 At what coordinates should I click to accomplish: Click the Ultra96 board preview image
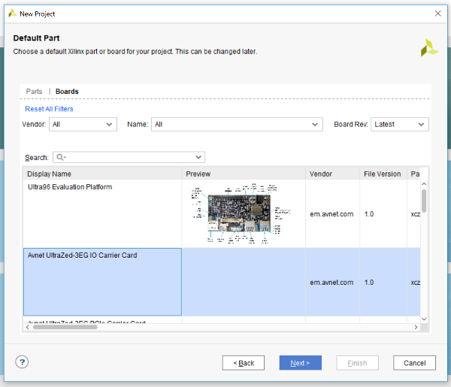244,213
